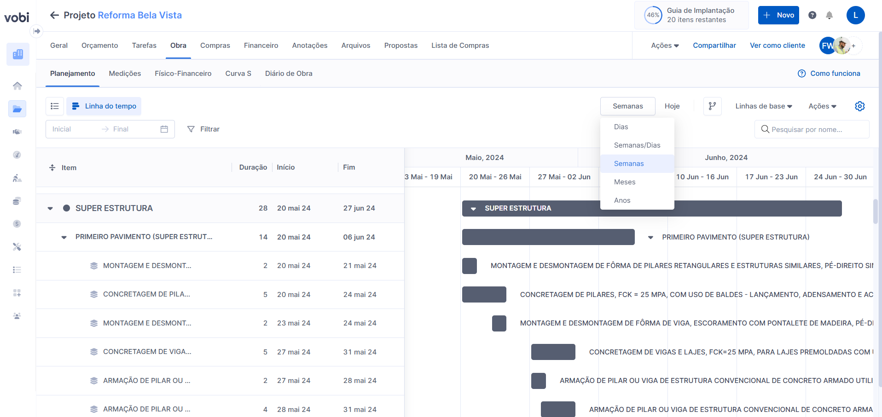
Task: Open the notifications bell icon
Action: (x=829, y=15)
